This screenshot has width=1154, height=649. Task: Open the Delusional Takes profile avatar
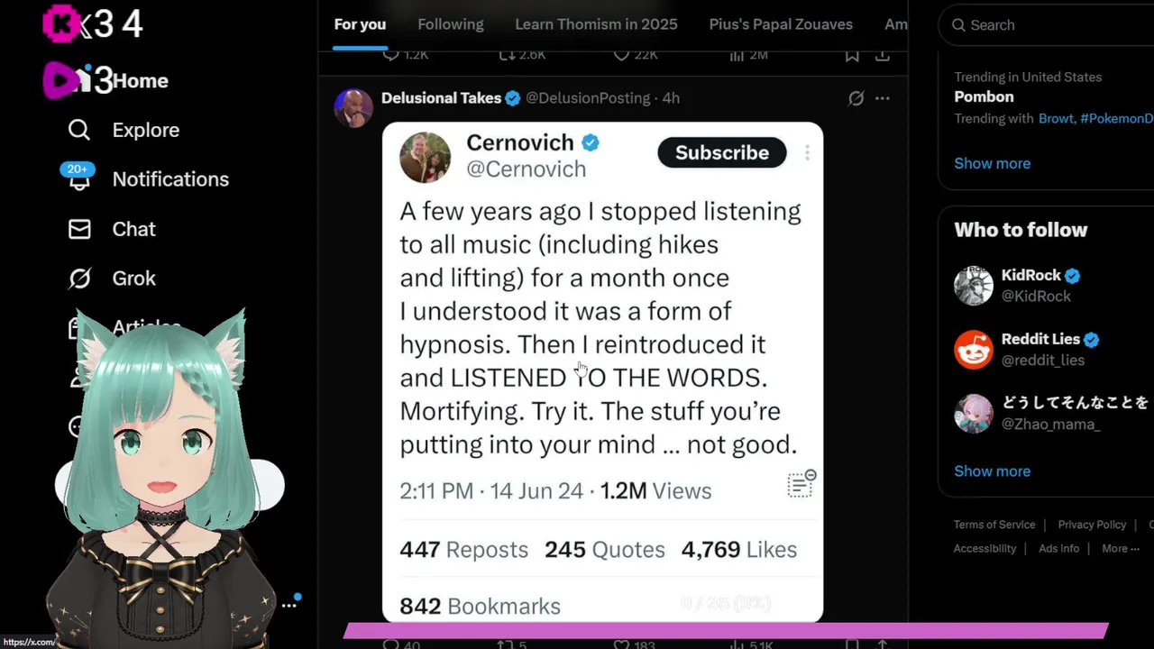pyautogui.click(x=353, y=107)
